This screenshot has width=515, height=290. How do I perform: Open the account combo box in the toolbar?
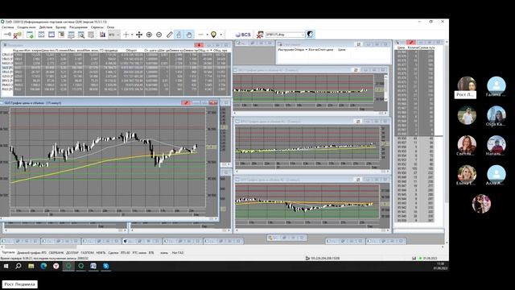click(285, 35)
